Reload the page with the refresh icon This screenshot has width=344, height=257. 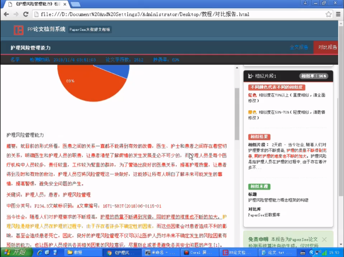[26, 14]
